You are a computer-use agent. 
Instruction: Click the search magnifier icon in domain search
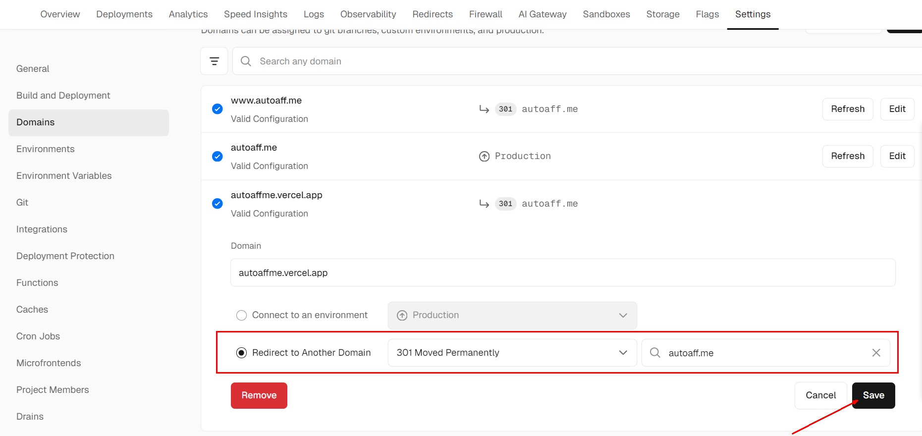246,61
